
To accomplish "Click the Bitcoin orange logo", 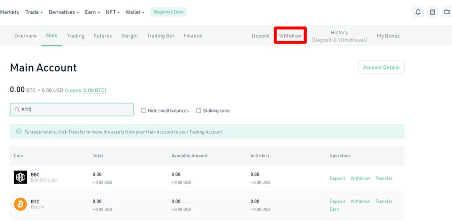I will coord(20,204).
